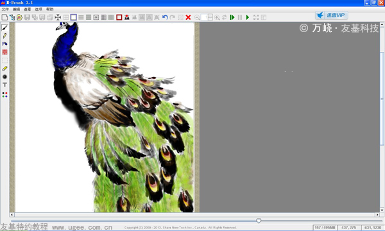
Task: Click the undo arrow
Action: coord(165,17)
